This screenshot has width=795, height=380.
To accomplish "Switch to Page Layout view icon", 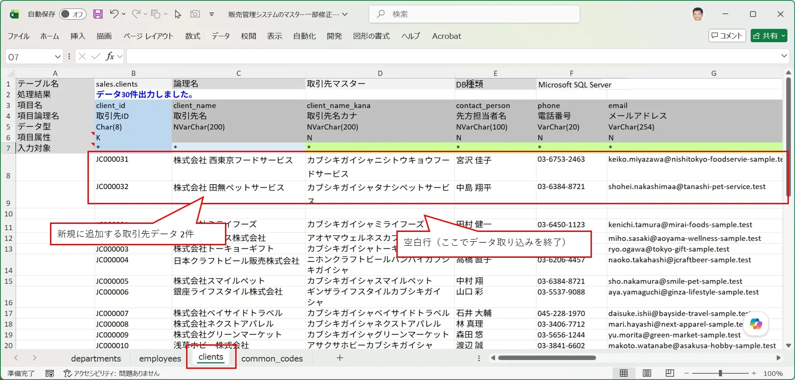I will coord(647,373).
